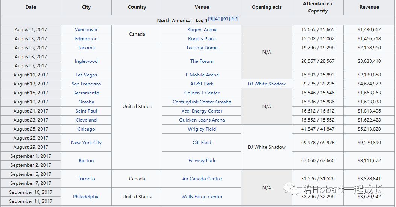
Task: Select the $2,158,960 revenue cell
Action: [369, 48]
